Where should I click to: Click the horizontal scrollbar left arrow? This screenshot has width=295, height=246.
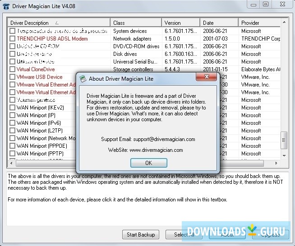(x=12, y=163)
